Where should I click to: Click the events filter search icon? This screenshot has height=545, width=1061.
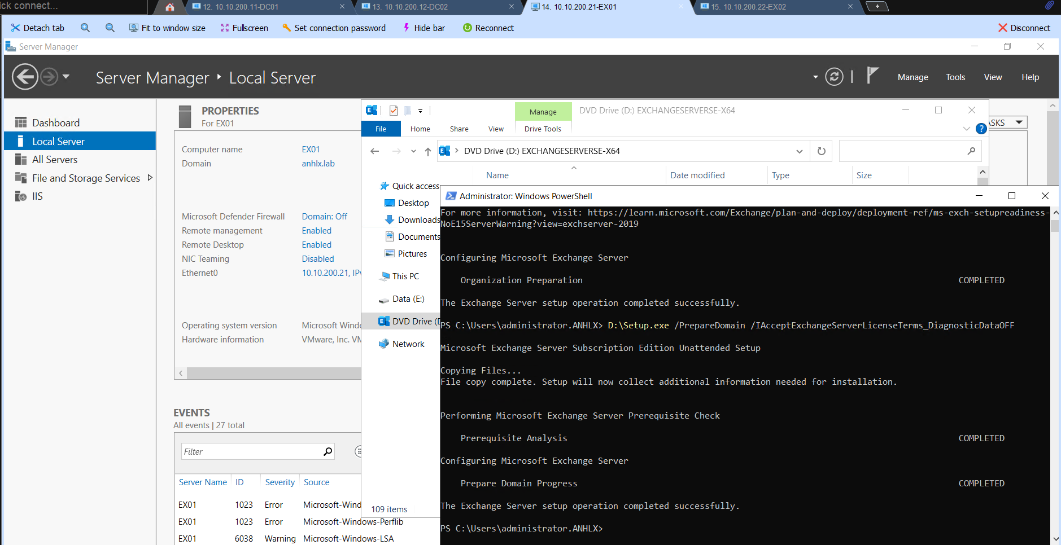[328, 451]
